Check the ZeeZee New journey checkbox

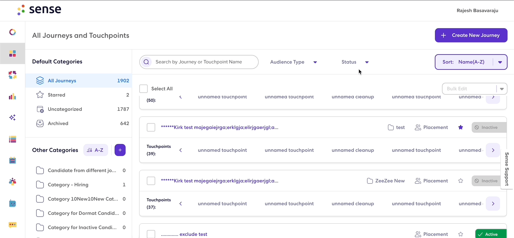click(151, 181)
